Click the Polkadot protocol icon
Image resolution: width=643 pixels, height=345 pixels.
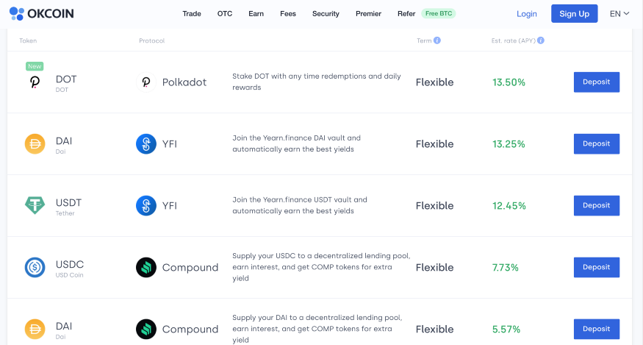[x=146, y=82]
